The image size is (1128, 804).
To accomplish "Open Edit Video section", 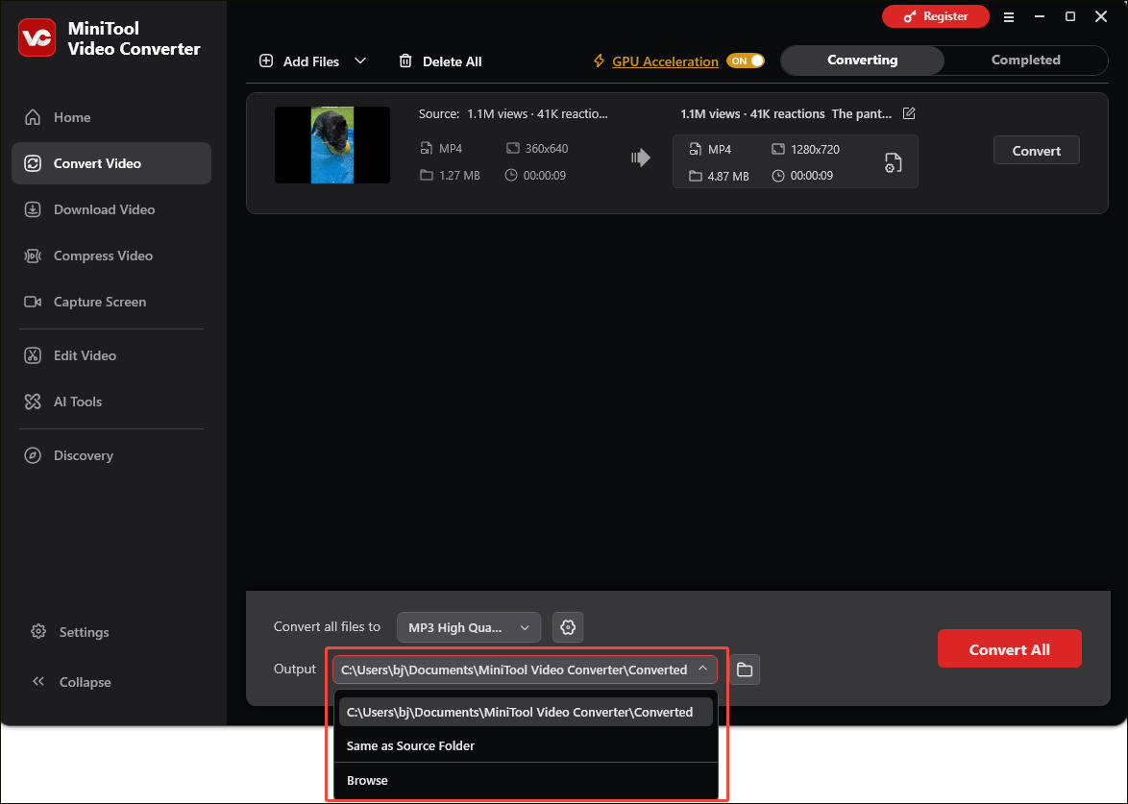I will (x=111, y=355).
